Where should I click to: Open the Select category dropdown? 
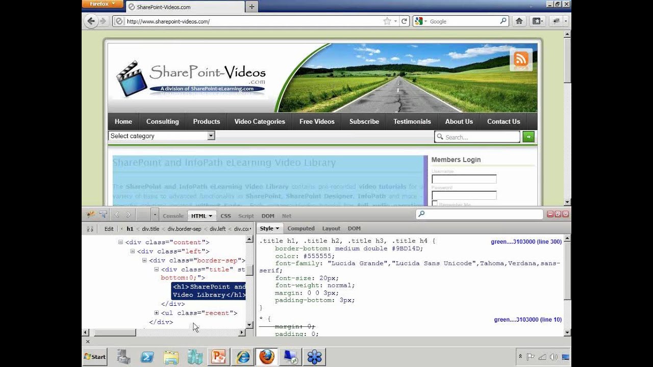pos(162,136)
